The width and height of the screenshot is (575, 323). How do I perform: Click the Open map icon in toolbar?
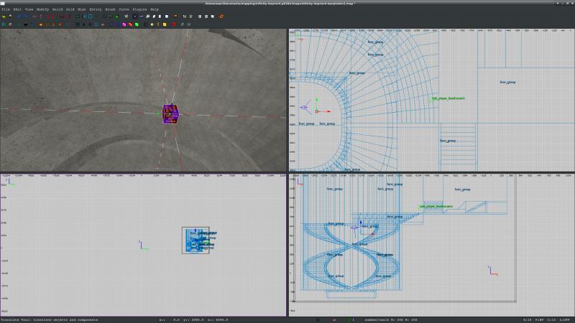pyautogui.click(x=4, y=15)
